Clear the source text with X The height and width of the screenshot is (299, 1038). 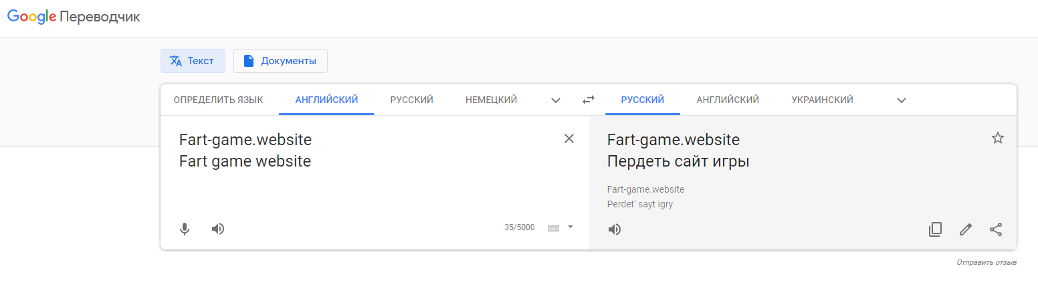tap(569, 138)
